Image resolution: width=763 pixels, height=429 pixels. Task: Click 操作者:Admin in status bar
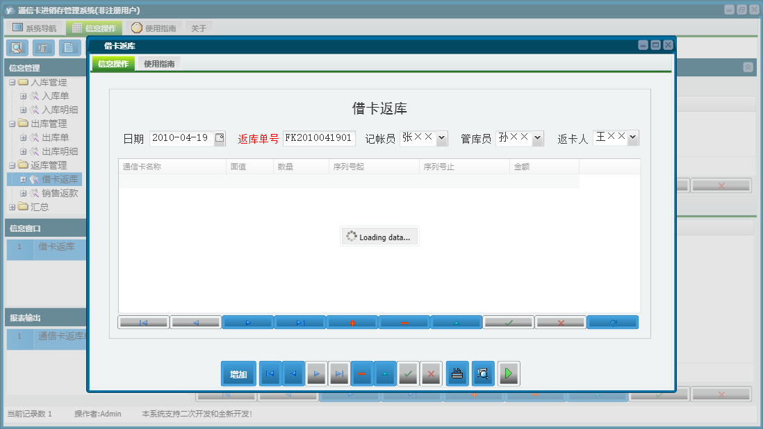click(97, 414)
